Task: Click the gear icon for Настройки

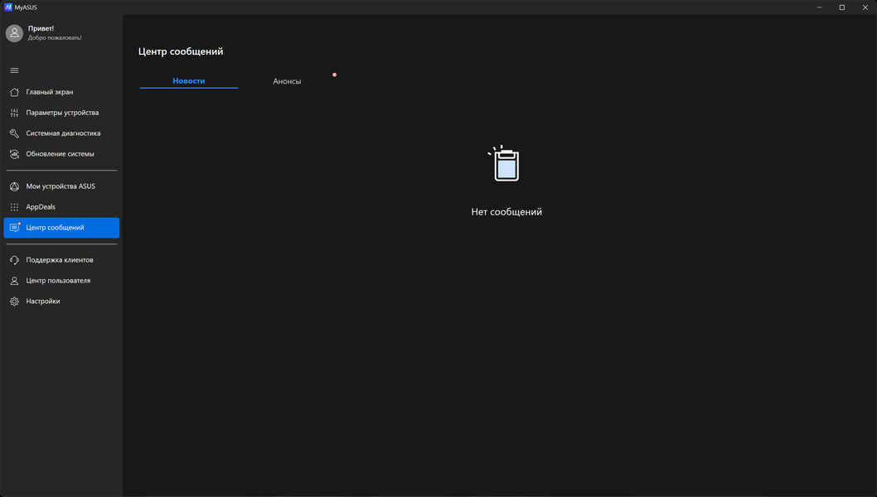Action: [x=15, y=302]
